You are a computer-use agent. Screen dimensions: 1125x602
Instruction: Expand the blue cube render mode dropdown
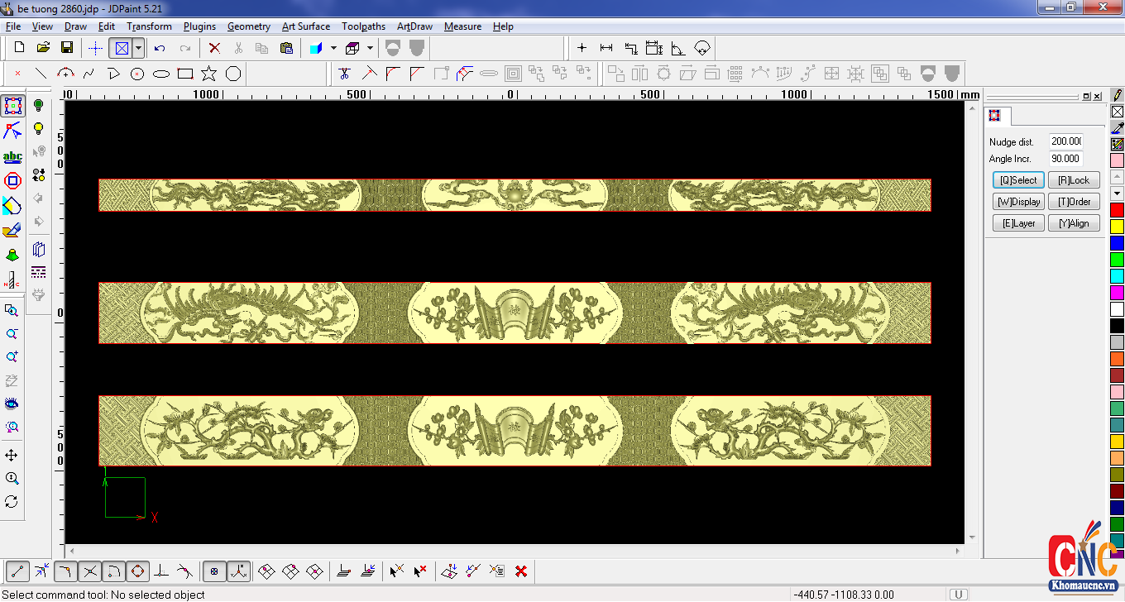coord(333,48)
